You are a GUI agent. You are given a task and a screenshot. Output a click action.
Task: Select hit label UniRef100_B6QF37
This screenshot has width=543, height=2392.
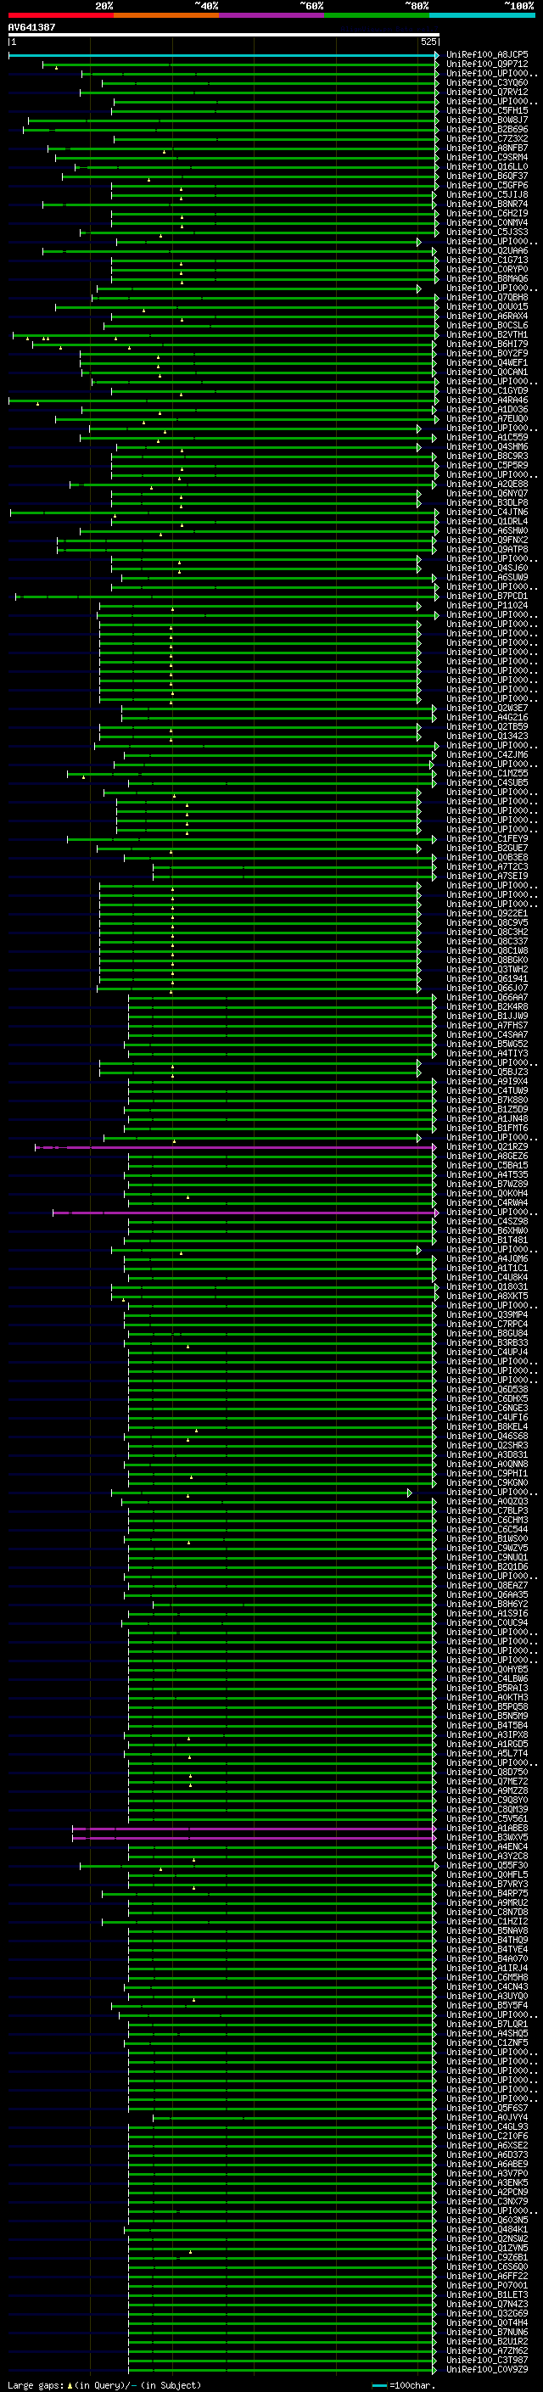(487, 176)
